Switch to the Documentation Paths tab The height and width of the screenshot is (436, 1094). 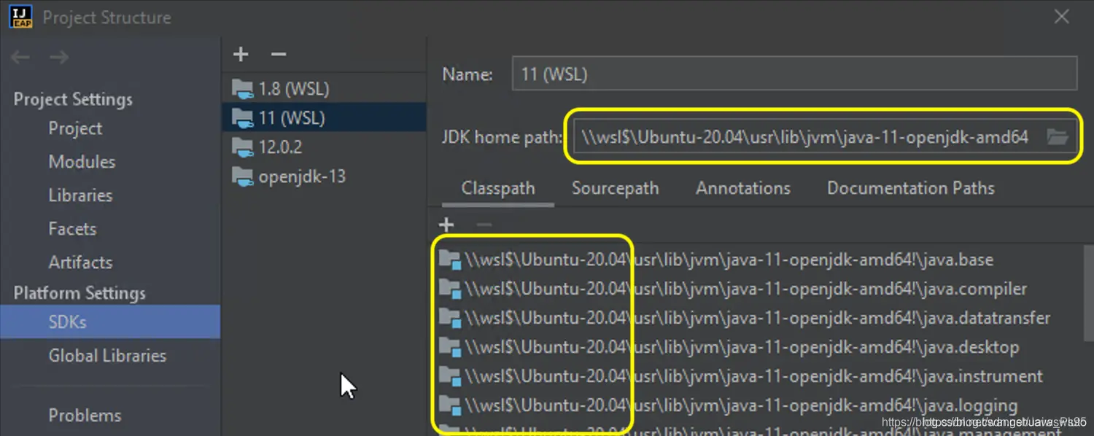click(x=911, y=189)
